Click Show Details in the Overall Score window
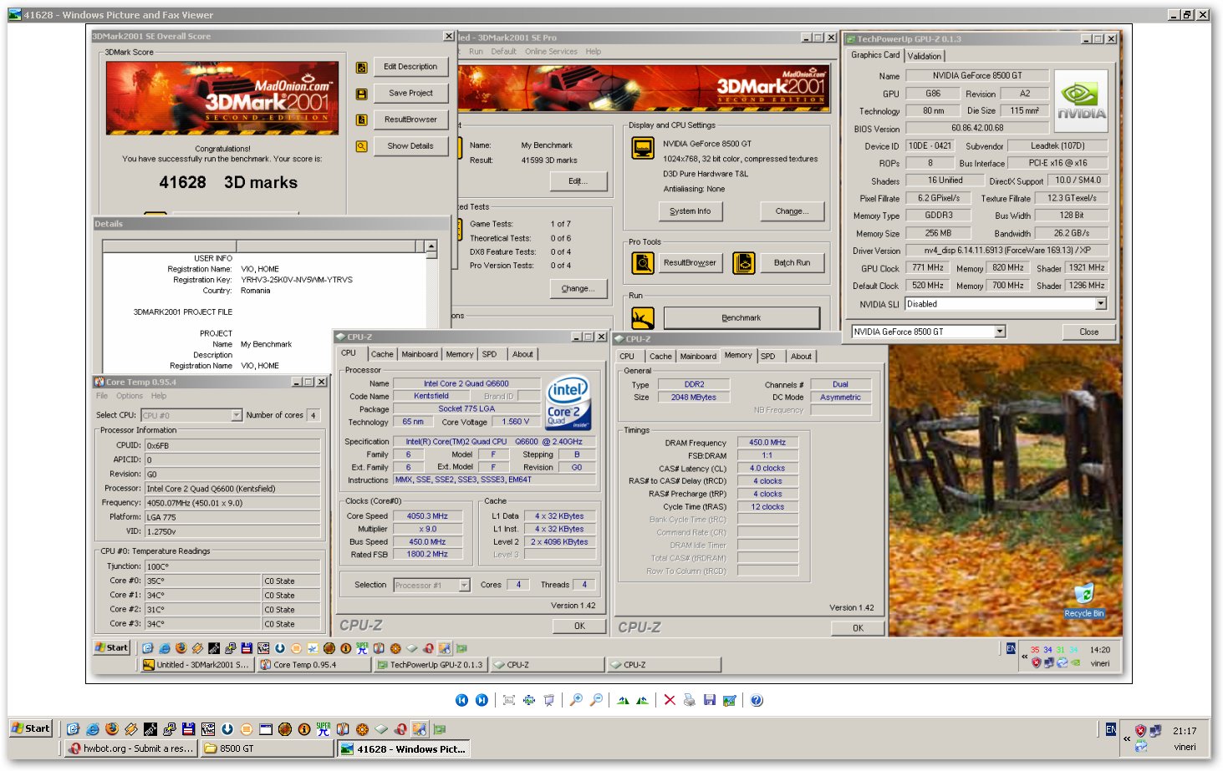The height and width of the screenshot is (771, 1223). coord(410,146)
